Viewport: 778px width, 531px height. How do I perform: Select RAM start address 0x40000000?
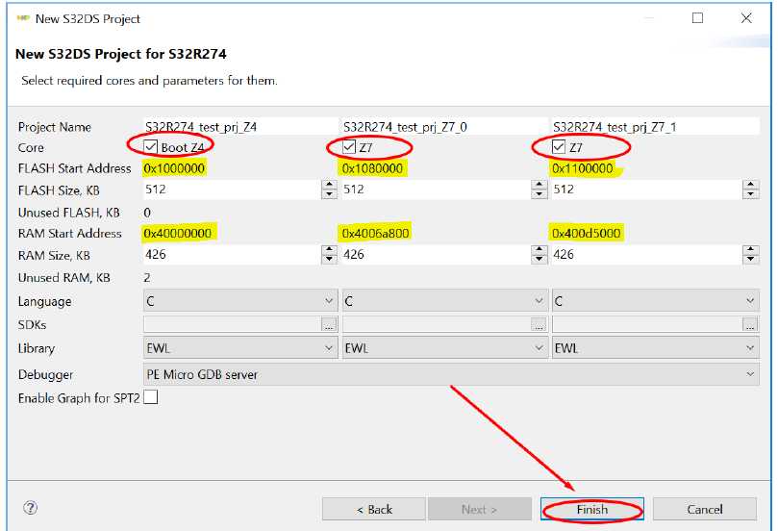[178, 233]
